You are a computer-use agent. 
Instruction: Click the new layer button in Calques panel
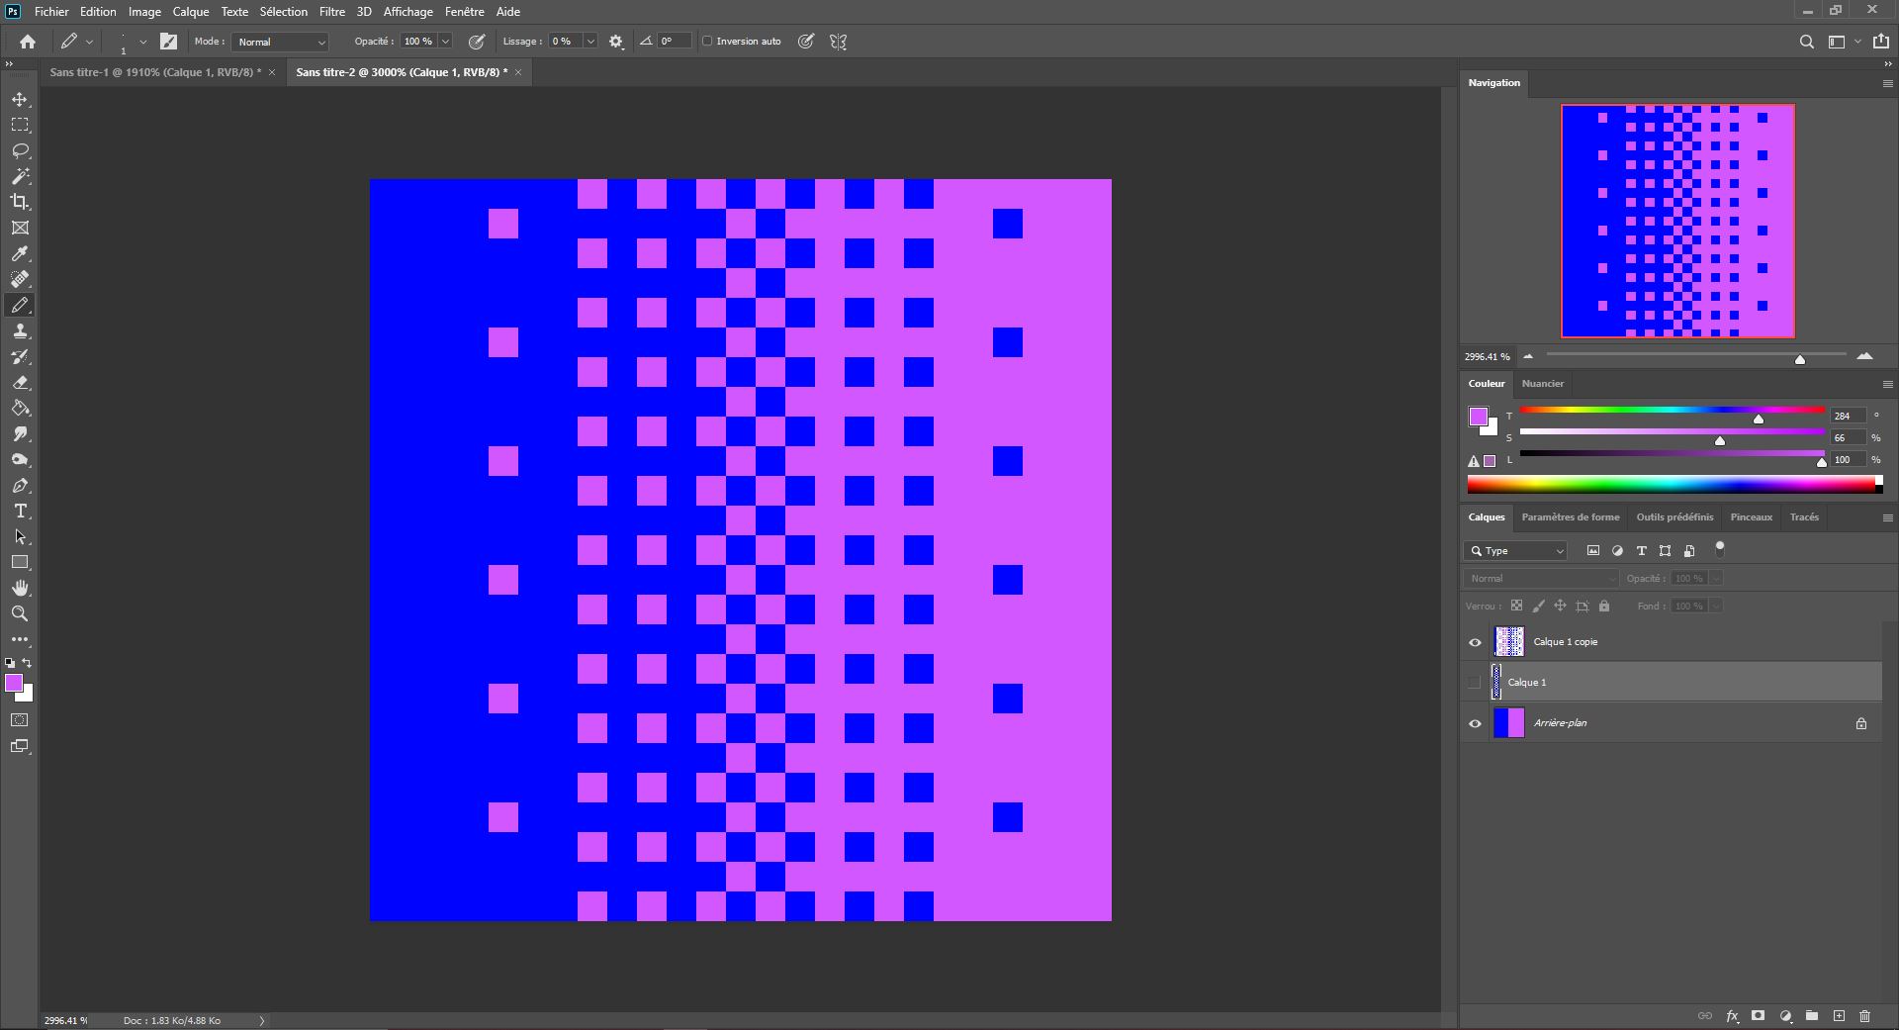coord(1839,1016)
